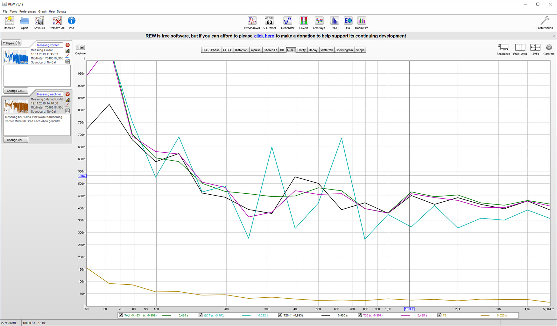
Task: Switch to Waterfall tab
Action: (x=327, y=50)
